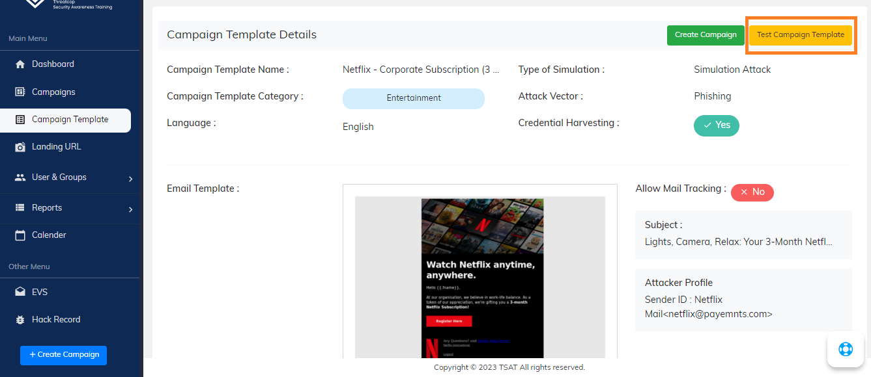The image size is (871, 377).
Task: Click the red Register Here button in preview
Action: tap(449, 321)
